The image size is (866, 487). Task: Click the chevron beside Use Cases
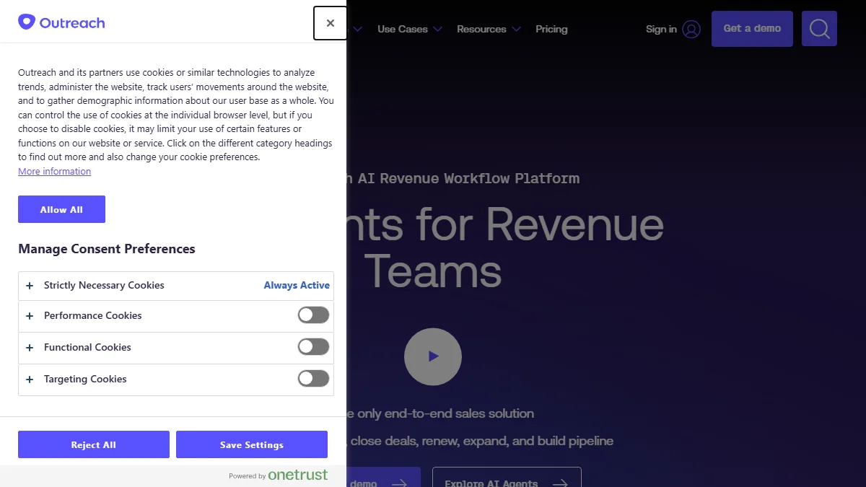(437, 30)
